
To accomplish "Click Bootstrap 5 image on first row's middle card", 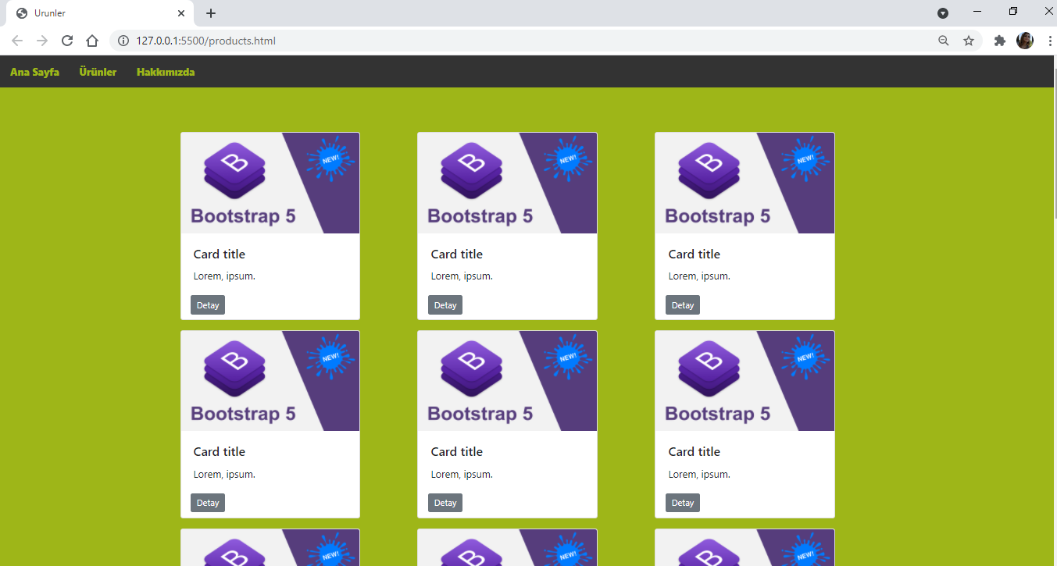I will (508, 183).
